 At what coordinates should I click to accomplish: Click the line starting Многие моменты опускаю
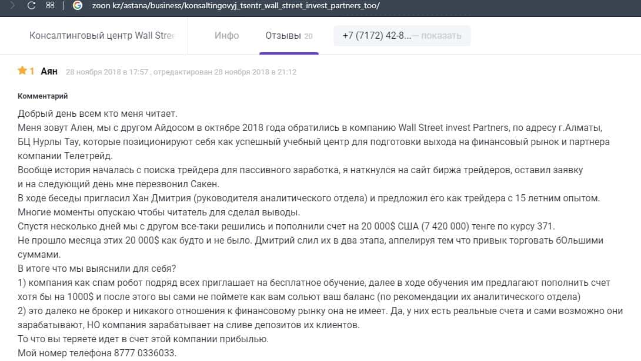159,212
